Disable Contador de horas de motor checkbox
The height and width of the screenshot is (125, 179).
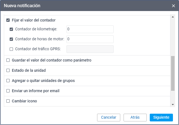11,39
